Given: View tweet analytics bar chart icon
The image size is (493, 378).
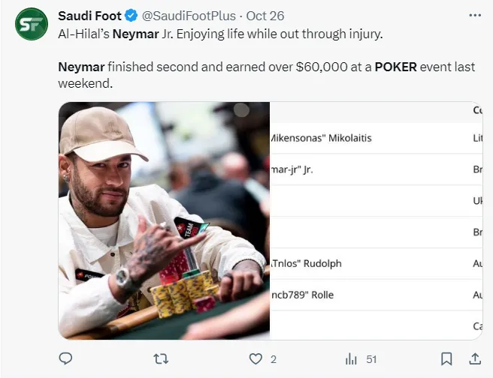Looking at the screenshot, I should [x=350, y=359].
